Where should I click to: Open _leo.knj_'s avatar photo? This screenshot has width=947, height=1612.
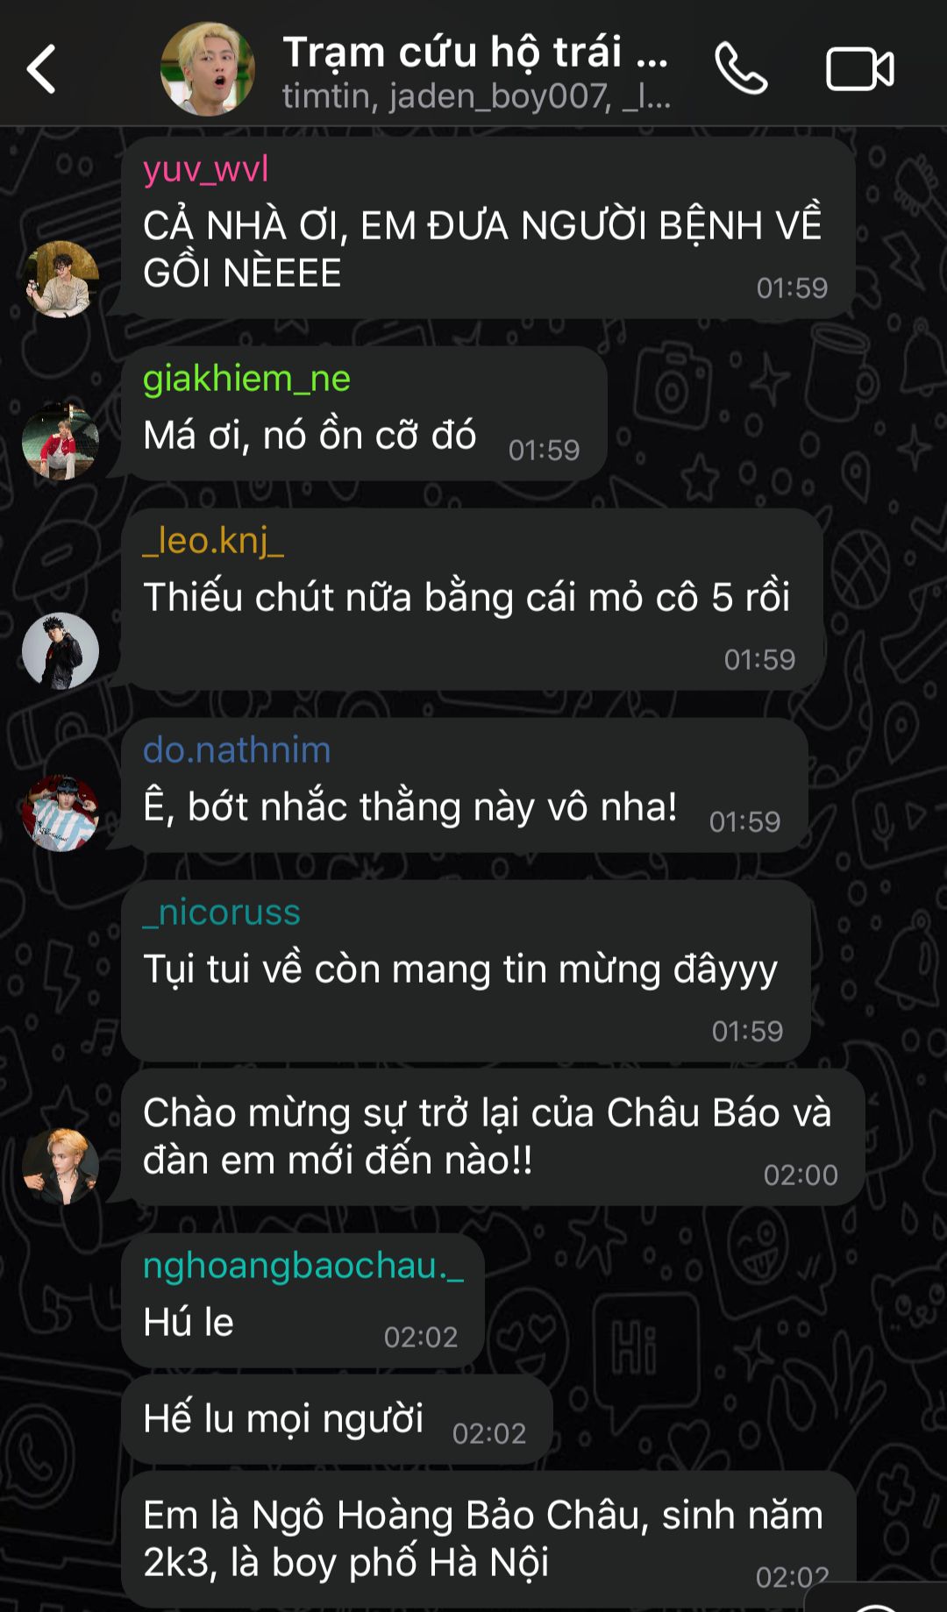(61, 650)
